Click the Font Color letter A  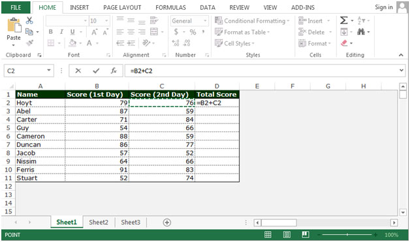point(89,43)
